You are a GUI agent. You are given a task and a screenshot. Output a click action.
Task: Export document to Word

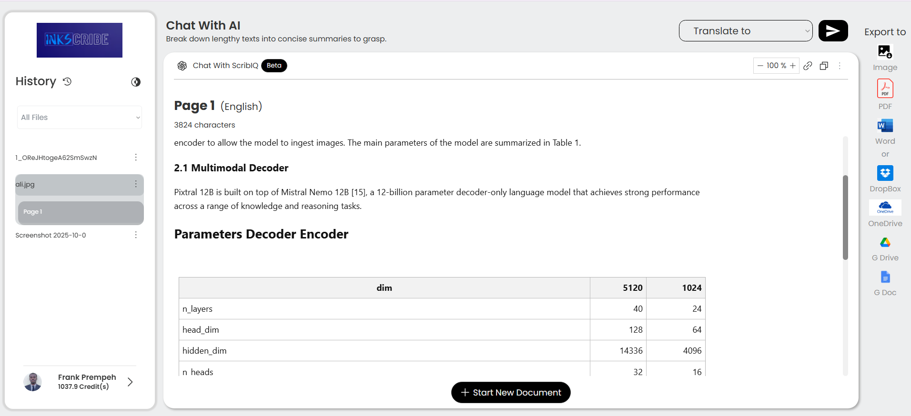coord(885,126)
